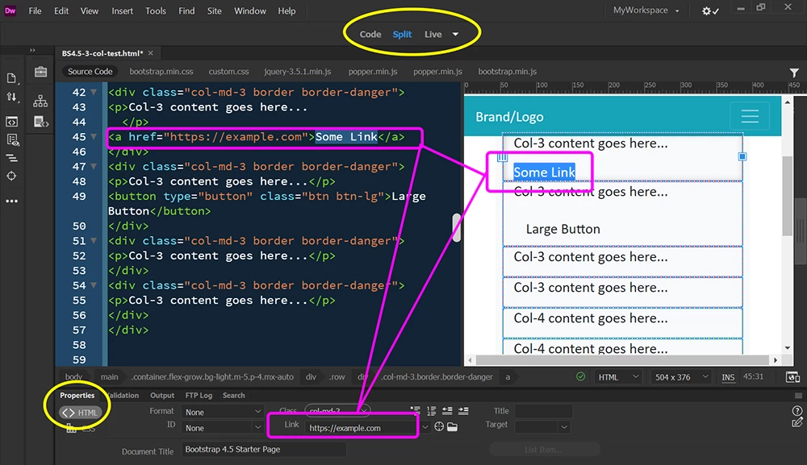
Task: Open the site map hierarchy icon
Action: [40, 101]
